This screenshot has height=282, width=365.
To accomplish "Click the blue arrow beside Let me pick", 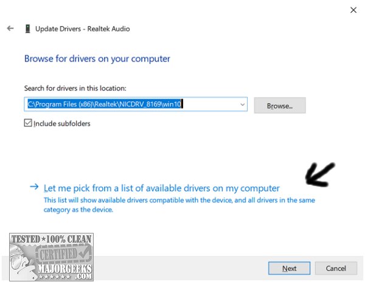I will [34, 187].
